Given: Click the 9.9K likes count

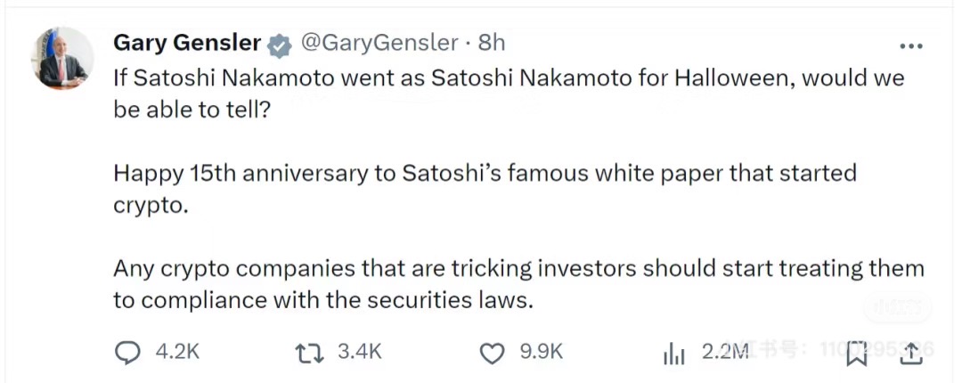Looking at the screenshot, I should coord(542,353).
